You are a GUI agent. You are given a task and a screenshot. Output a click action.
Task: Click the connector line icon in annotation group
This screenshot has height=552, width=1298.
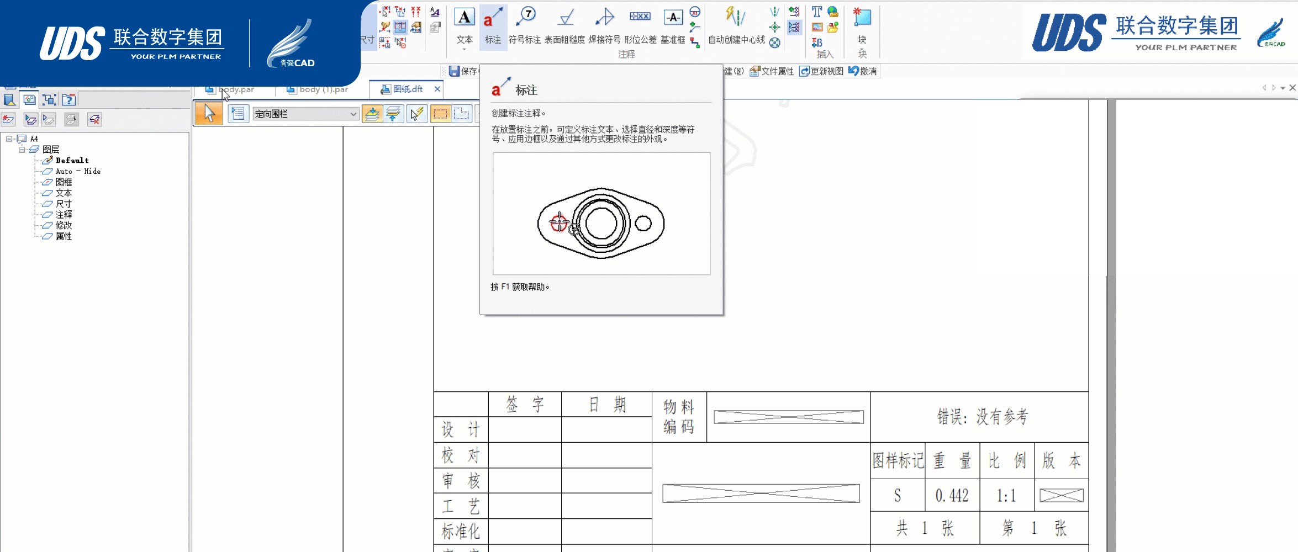point(695,43)
